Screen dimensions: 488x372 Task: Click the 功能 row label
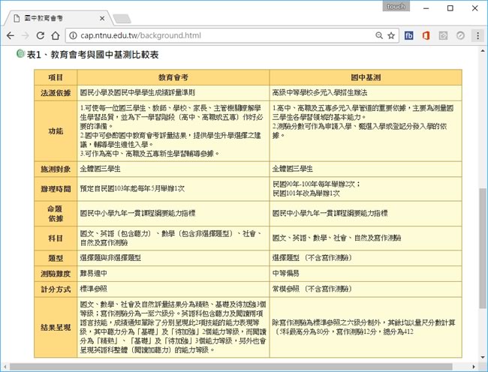(56, 130)
